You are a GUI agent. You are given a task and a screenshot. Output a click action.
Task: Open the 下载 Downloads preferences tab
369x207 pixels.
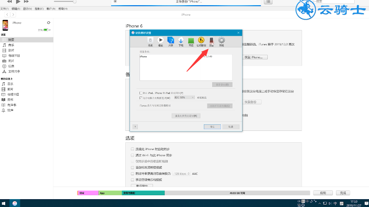coord(181,42)
